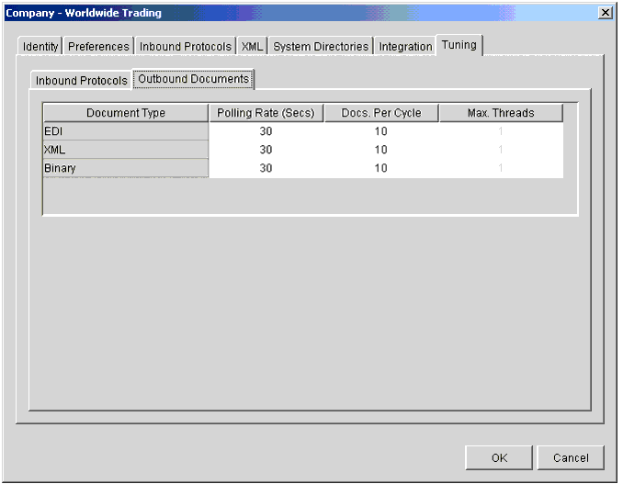Discard changes with the Cancel button

(571, 457)
